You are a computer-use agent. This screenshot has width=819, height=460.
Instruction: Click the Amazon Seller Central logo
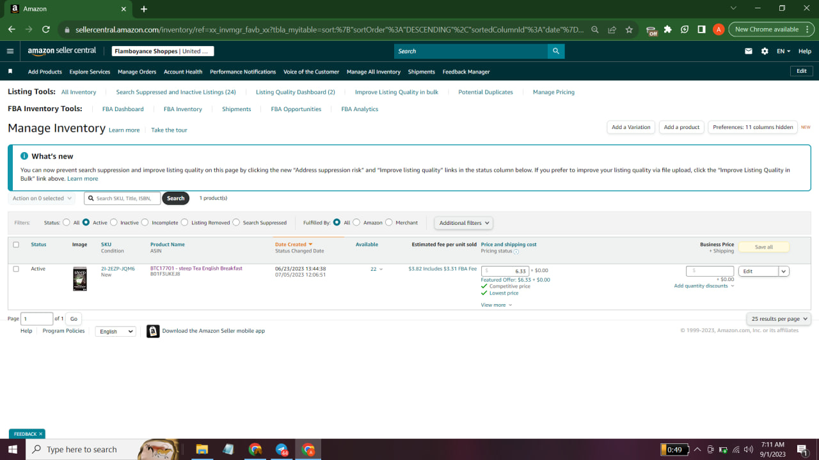coord(62,51)
